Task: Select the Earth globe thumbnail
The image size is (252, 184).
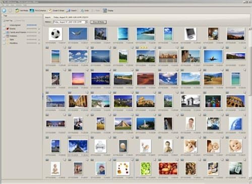Action: click(x=235, y=124)
